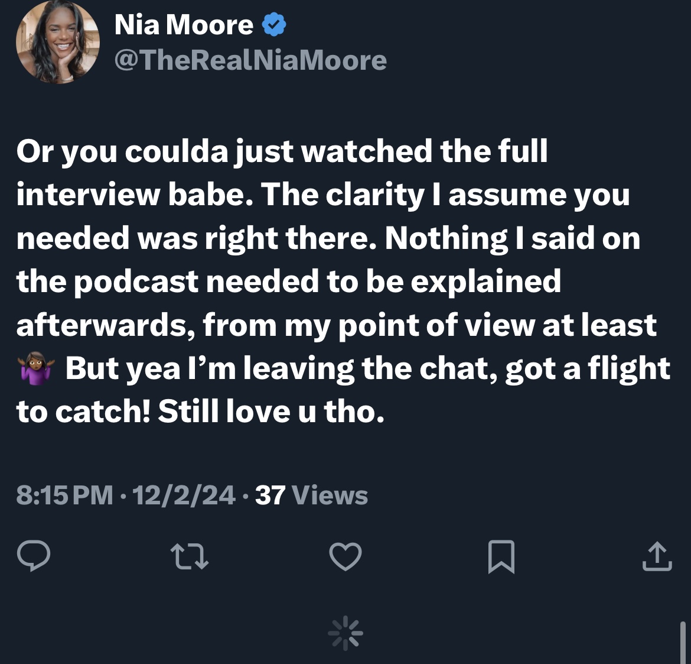Open the share upload arrow icon
Viewport: 691px width, 664px height.
point(657,556)
